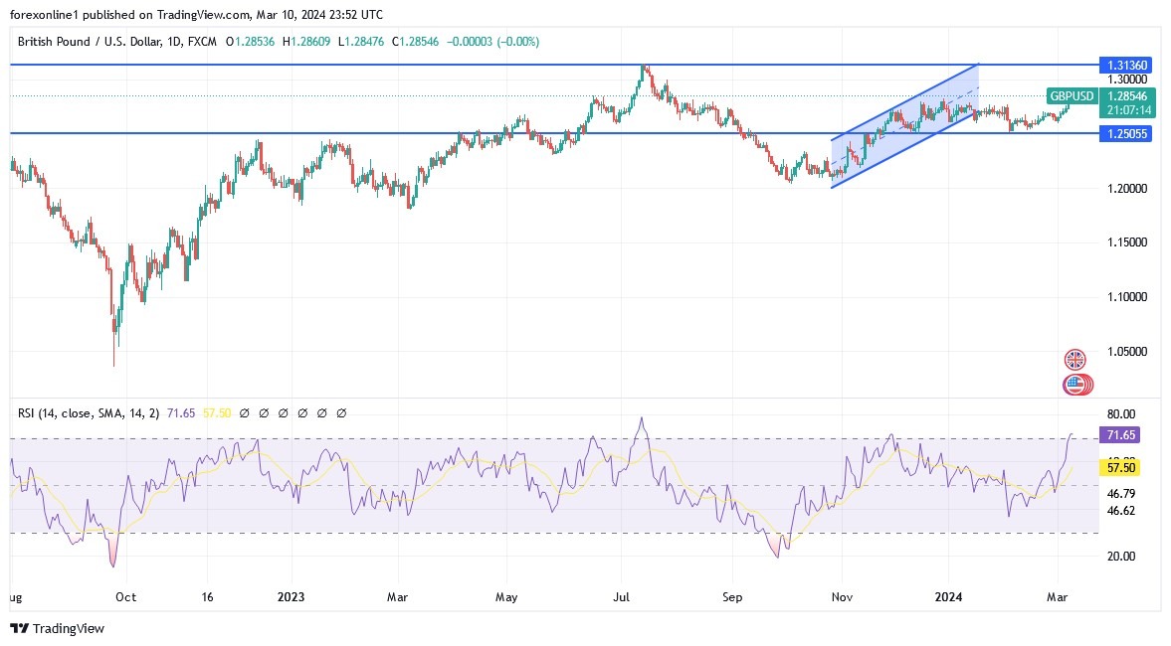Click the last Ø symbol in the RSI row
This screenshot has width=1171, height=646.
pos(341,412)
